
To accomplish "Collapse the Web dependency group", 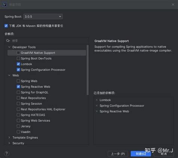I will [9, 75].
